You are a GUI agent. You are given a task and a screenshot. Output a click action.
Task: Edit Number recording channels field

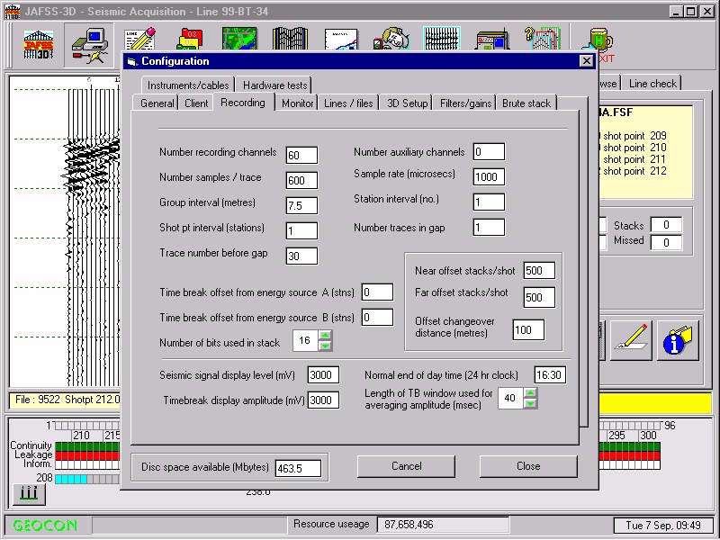pyautogui.click(x=301, y=155)
